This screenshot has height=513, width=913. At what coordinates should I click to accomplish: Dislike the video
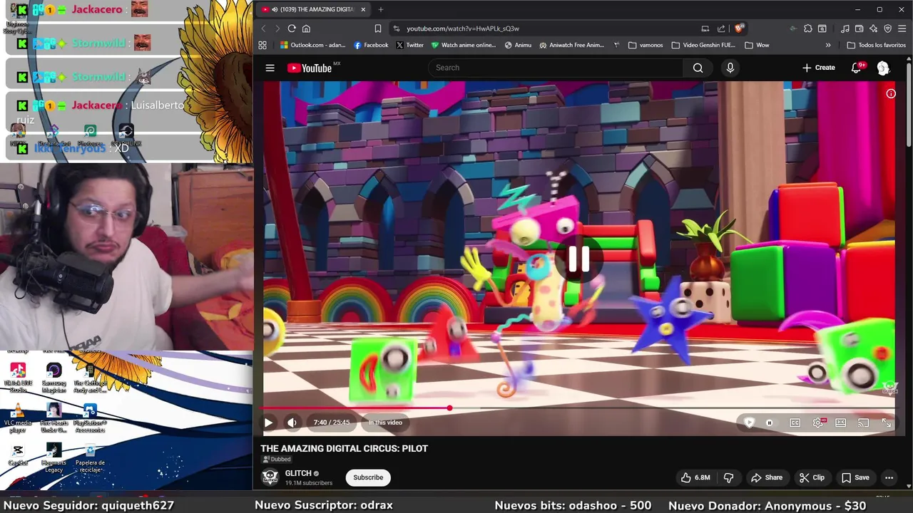pyautogui.click(x=729, y=477)
